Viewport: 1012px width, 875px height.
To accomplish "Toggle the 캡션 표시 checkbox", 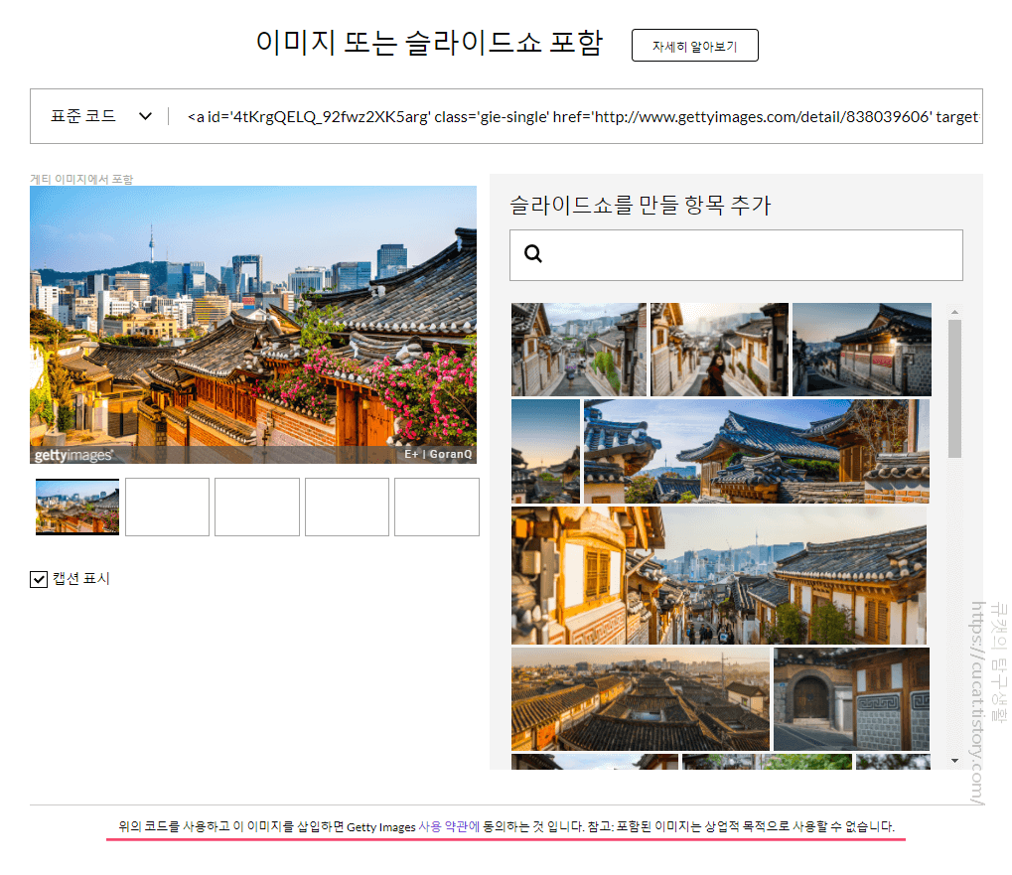I will click(x=39, y=579).
